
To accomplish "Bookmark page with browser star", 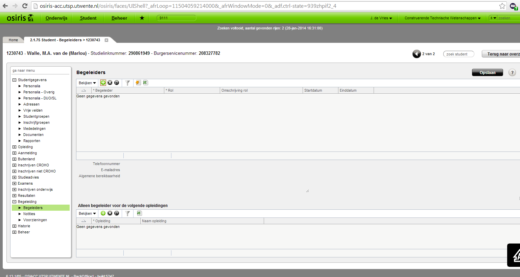I will [x=502, y=6].
